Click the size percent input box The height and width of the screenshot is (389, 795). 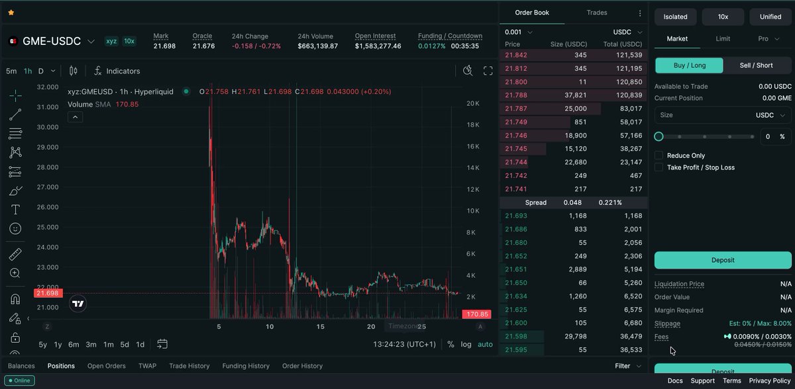pyautogui.click(x=776, y=136)
